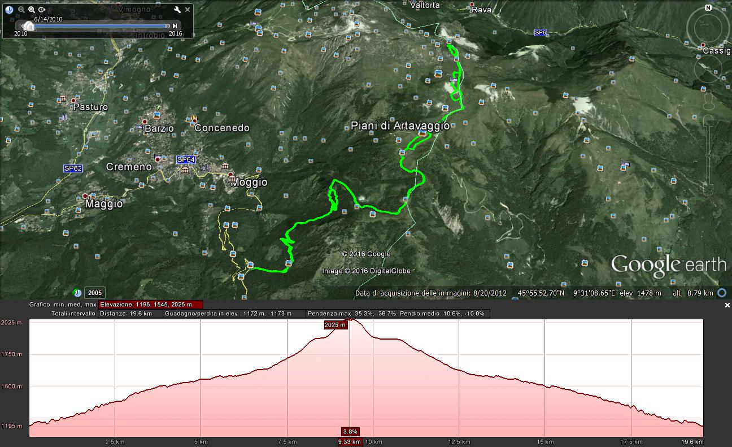
Task: Open time slider options with the wrench
Action: (x=177, y=10)
